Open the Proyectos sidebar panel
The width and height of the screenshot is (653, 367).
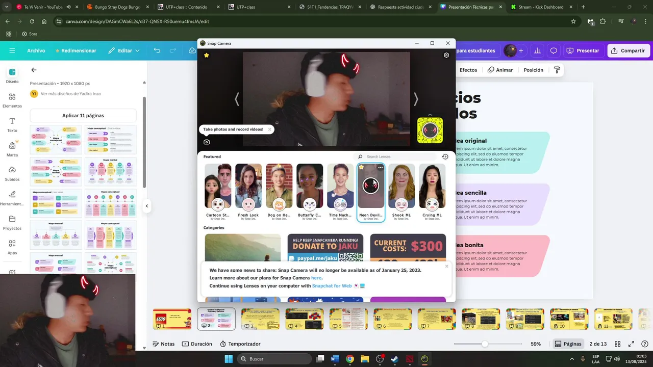pos(12,223)
